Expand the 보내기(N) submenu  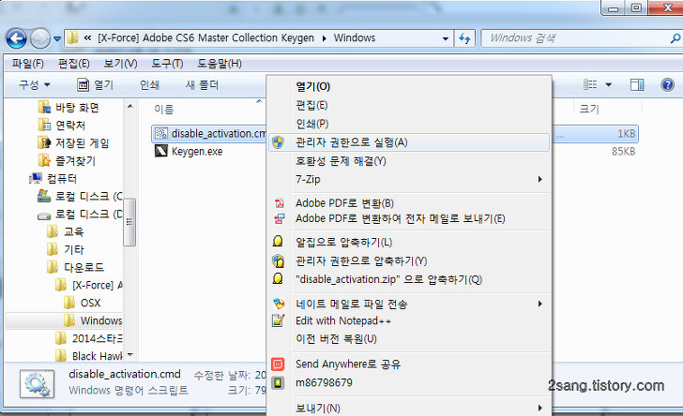tap(409, 408)
